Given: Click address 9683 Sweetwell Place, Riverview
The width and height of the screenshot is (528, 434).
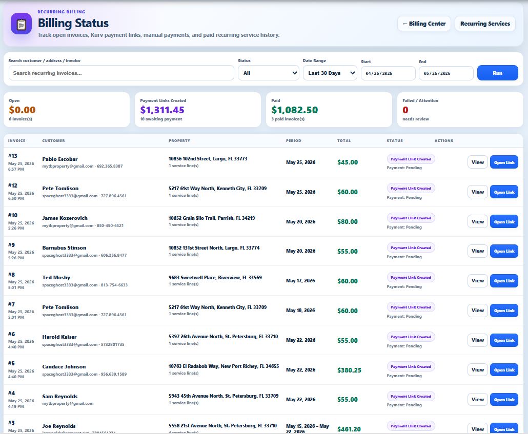Looking at the screenshot, I should click(x=215, y=277).
